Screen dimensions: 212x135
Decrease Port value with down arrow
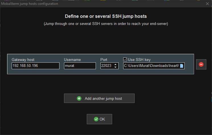[115, 67]
